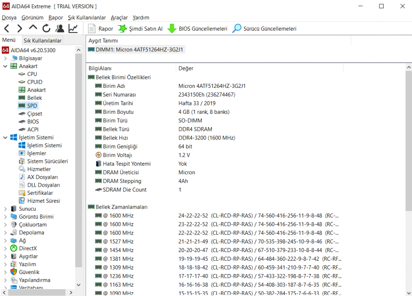Click the details pane vertical scrollbar thumb
412x296 pixels.
(x=409, y=141)
